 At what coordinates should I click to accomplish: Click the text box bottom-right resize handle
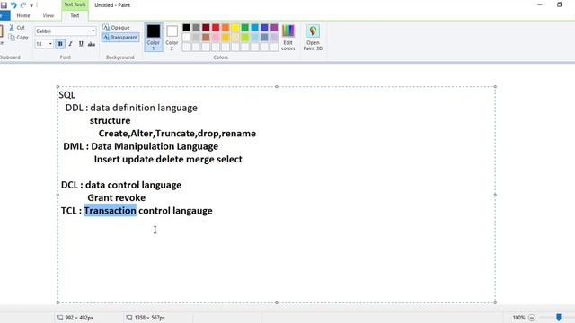pyautogui.click(x=495, y=302)
